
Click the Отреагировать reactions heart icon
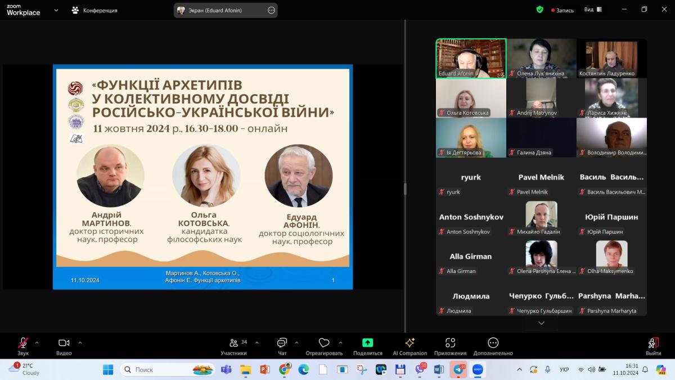[x=324, y=343]
